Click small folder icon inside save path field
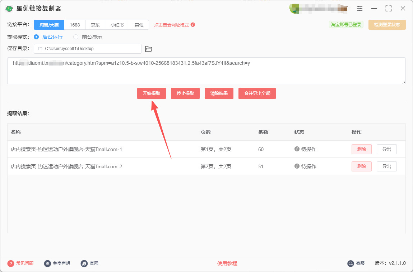The height and width of the screenshot is (272, 413). [x=40, y=49]
